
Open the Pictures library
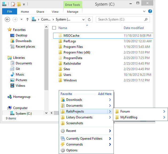[18, 80]
